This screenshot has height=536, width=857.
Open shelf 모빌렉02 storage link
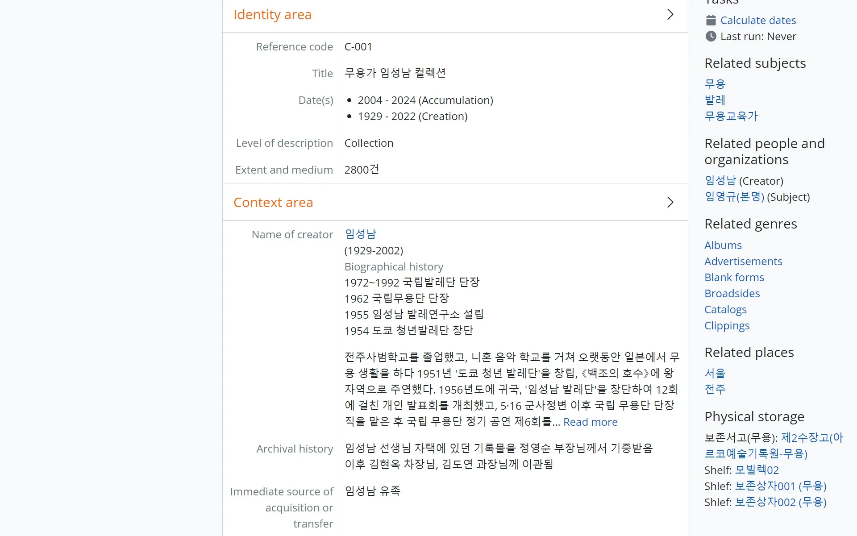point(757,470)
